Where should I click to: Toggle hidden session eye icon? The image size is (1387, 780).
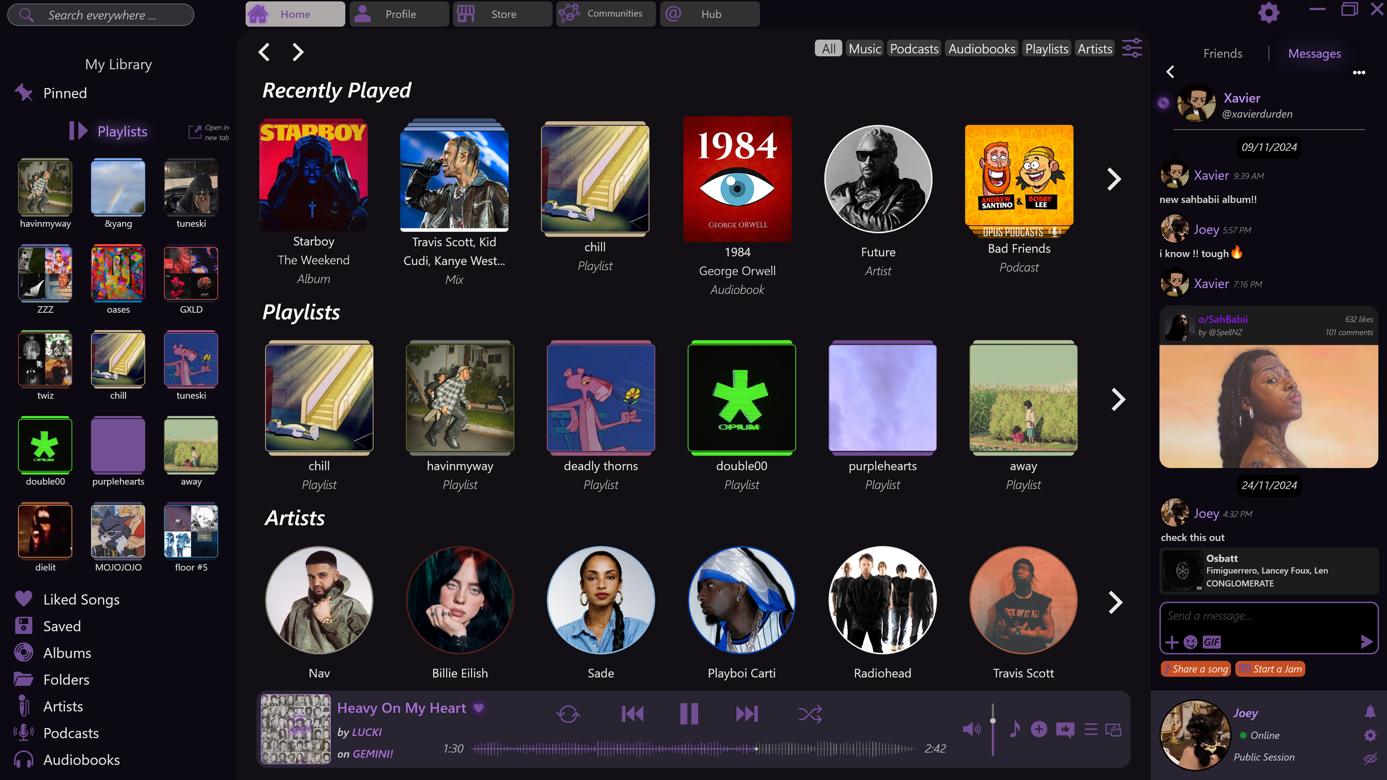1370,758
